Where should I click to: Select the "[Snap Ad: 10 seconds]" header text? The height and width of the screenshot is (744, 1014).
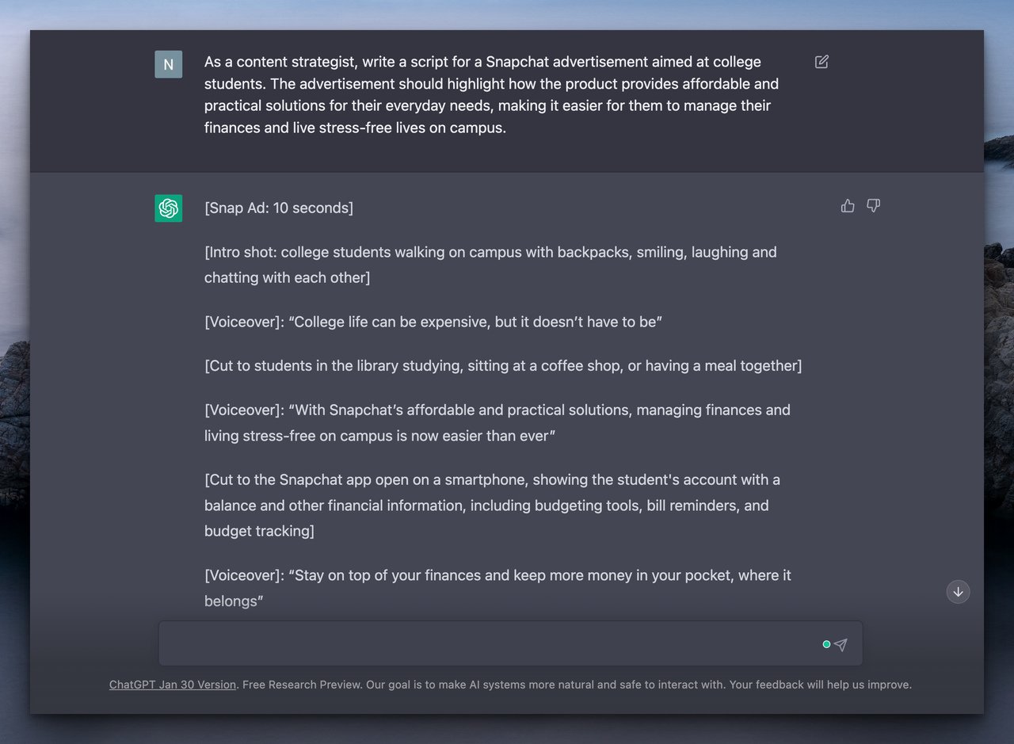[278, 208]
